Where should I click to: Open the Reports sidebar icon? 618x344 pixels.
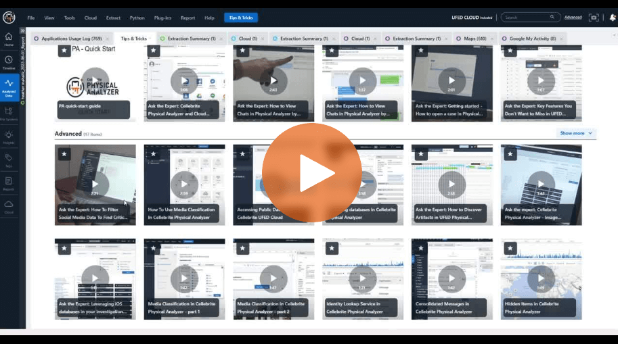coord(9,183)
